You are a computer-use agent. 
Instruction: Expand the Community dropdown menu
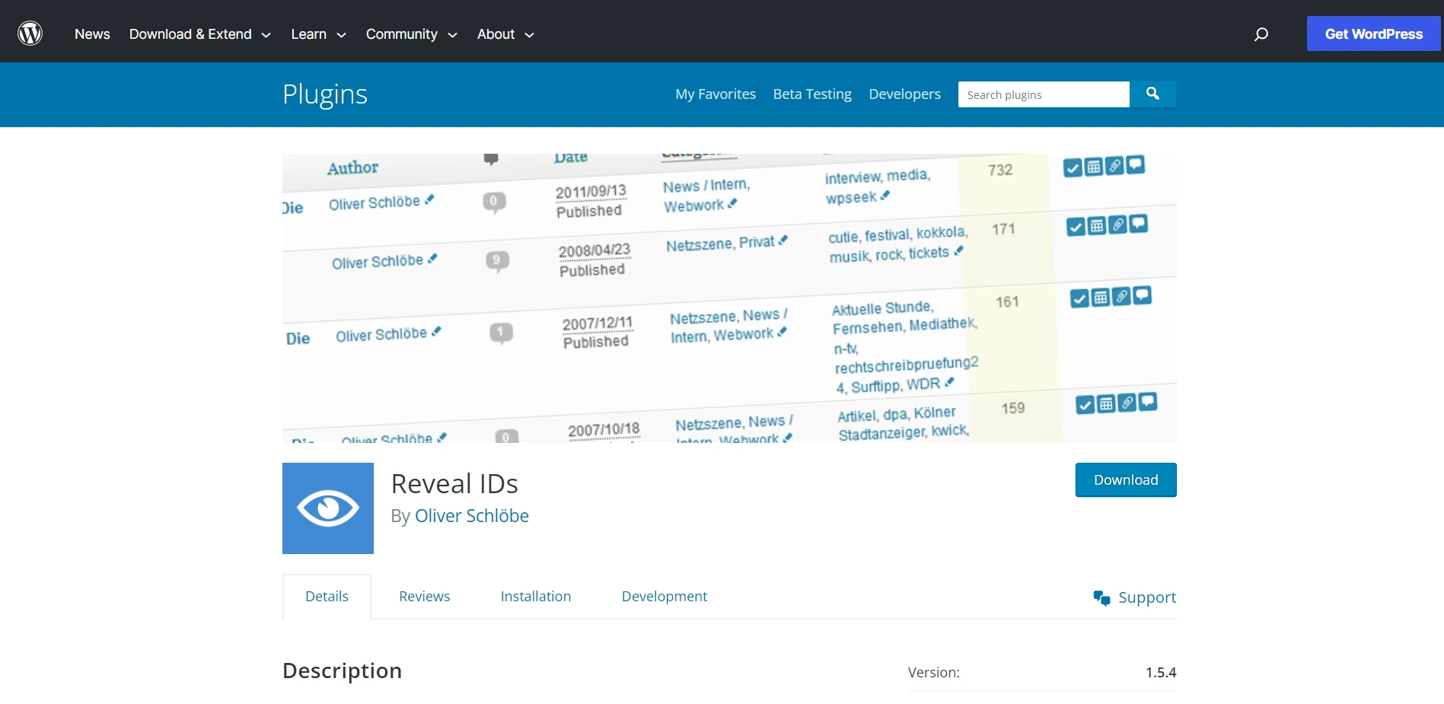coord(412,34)
